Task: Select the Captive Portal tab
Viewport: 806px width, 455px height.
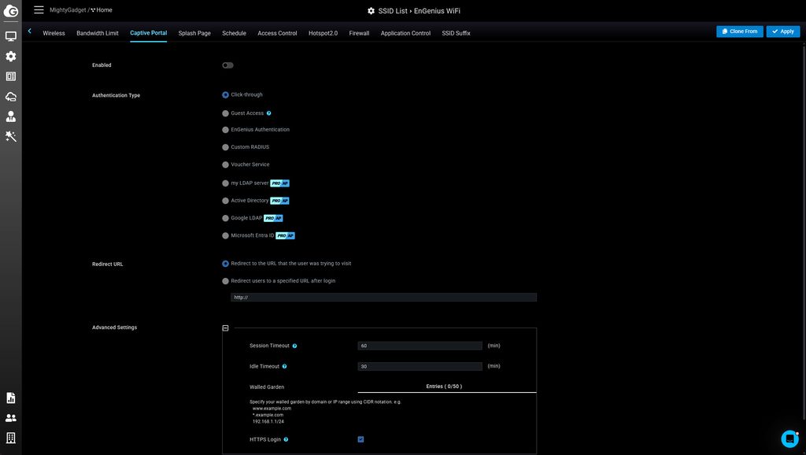Action: tap(149, 33)
